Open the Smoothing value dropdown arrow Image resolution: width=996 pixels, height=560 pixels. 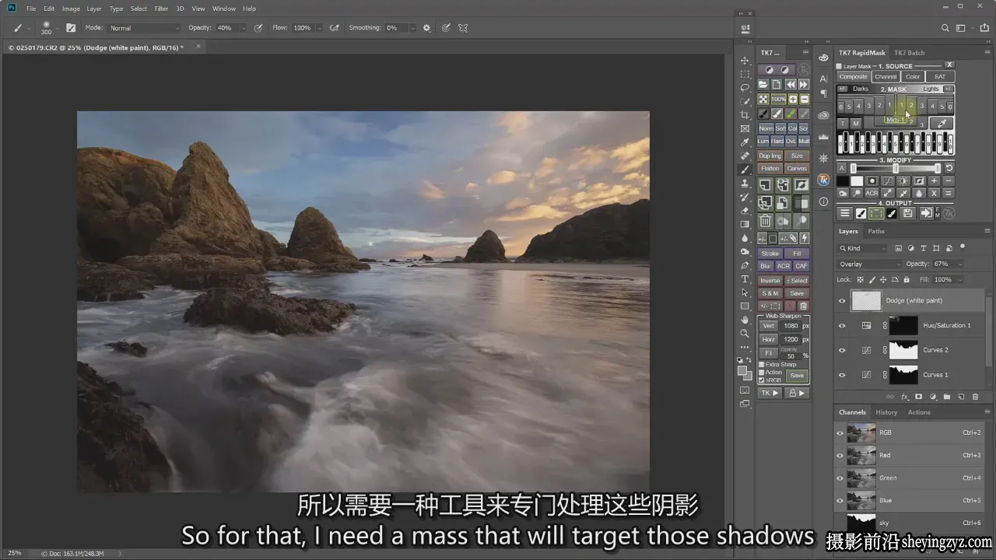412,28
